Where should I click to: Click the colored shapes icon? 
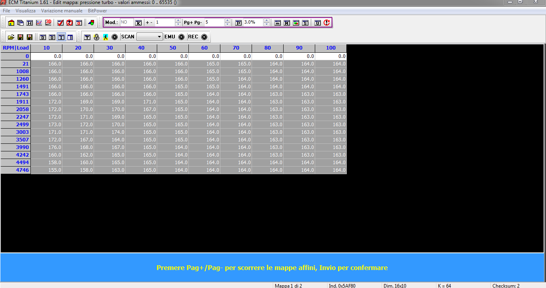point(91,23)
